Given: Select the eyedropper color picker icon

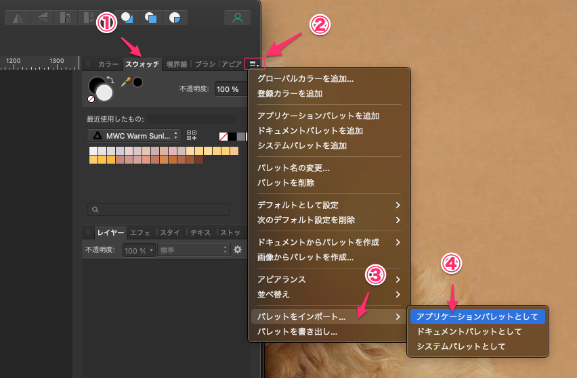Looking at the screenshot, I should 125,82.
